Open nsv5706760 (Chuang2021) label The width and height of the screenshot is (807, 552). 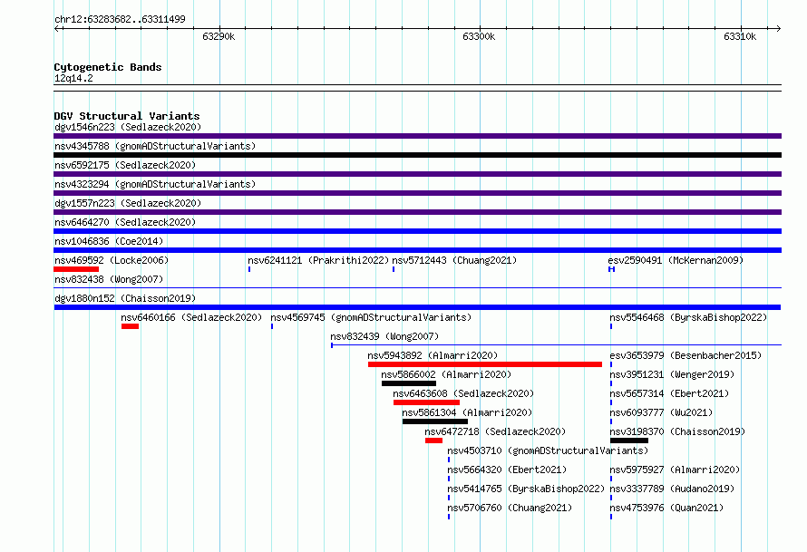510,508
